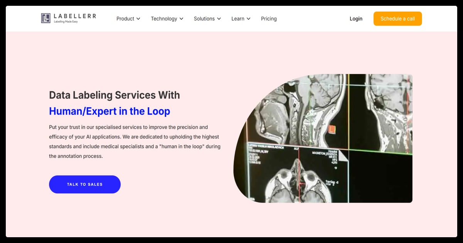Click the blue Human/Expert in the Loop heading
The image size is (463, 243).
(109, 111)
